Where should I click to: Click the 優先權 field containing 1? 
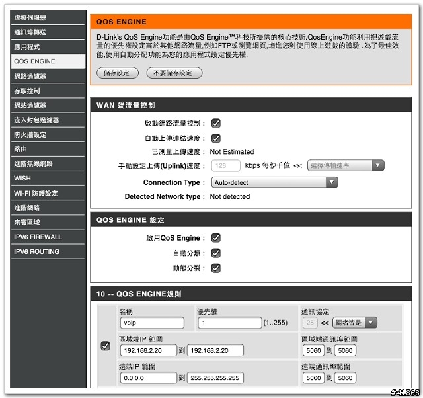[229, 323]
